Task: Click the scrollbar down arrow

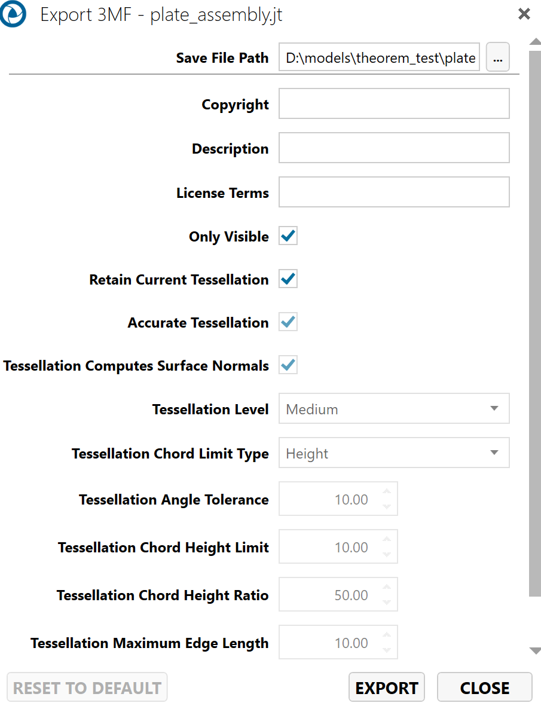Action: point(534,651)
